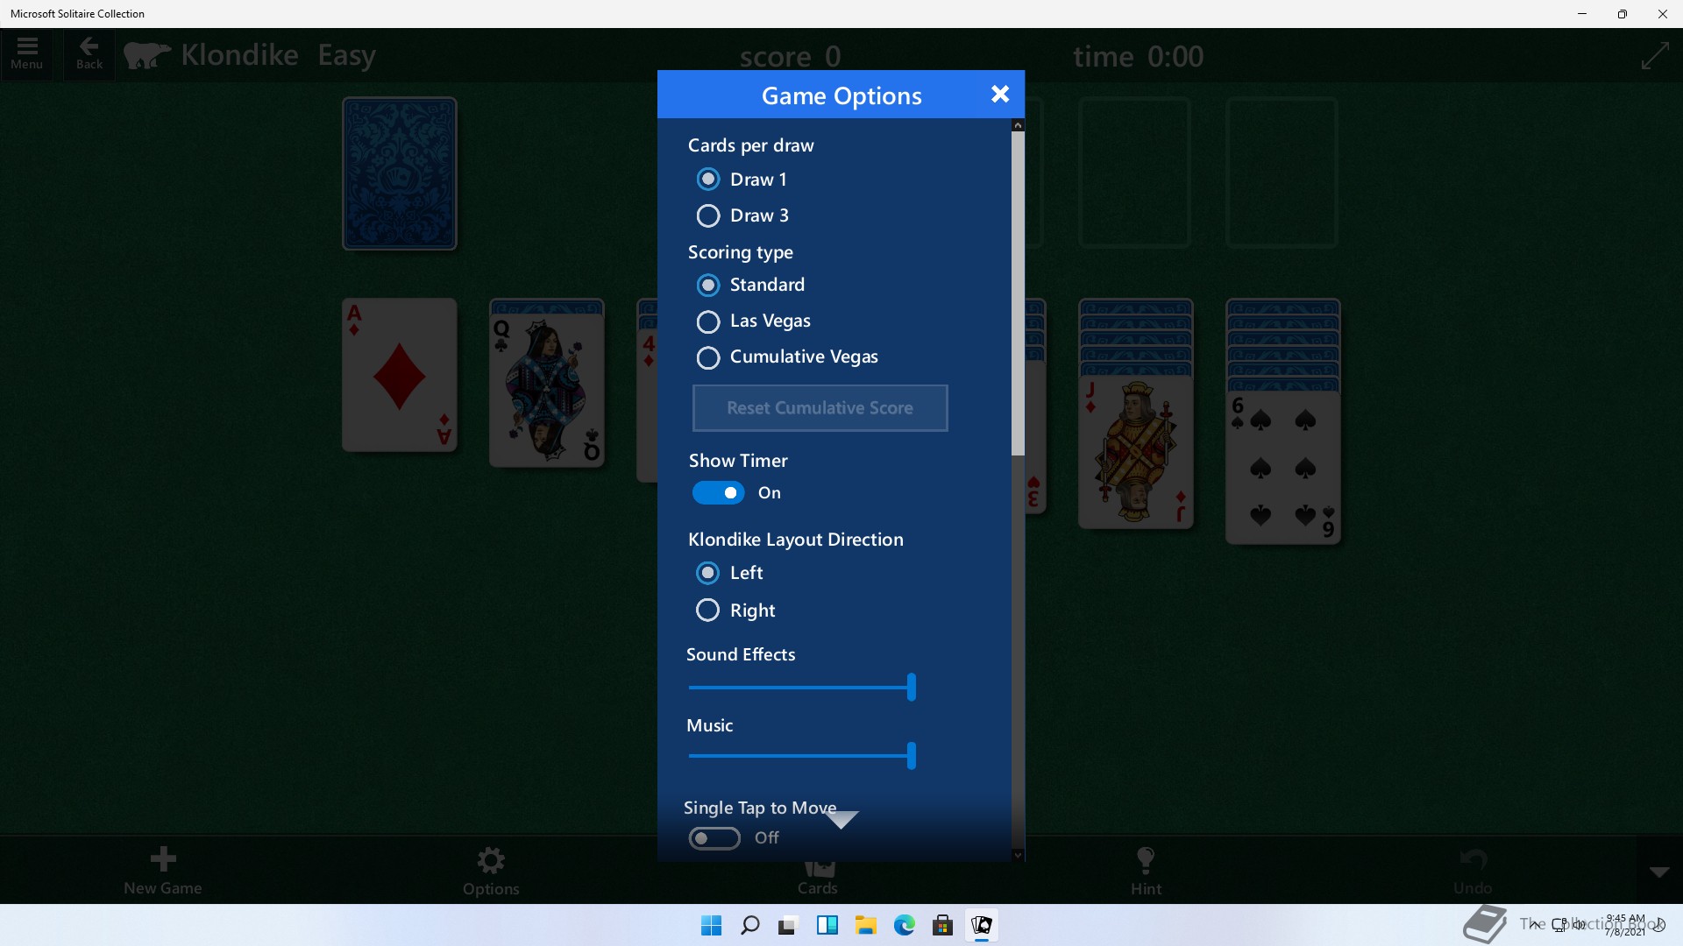
Task: Click the Game Options scrollbar thumb
Action: [x=1018, y=293]
